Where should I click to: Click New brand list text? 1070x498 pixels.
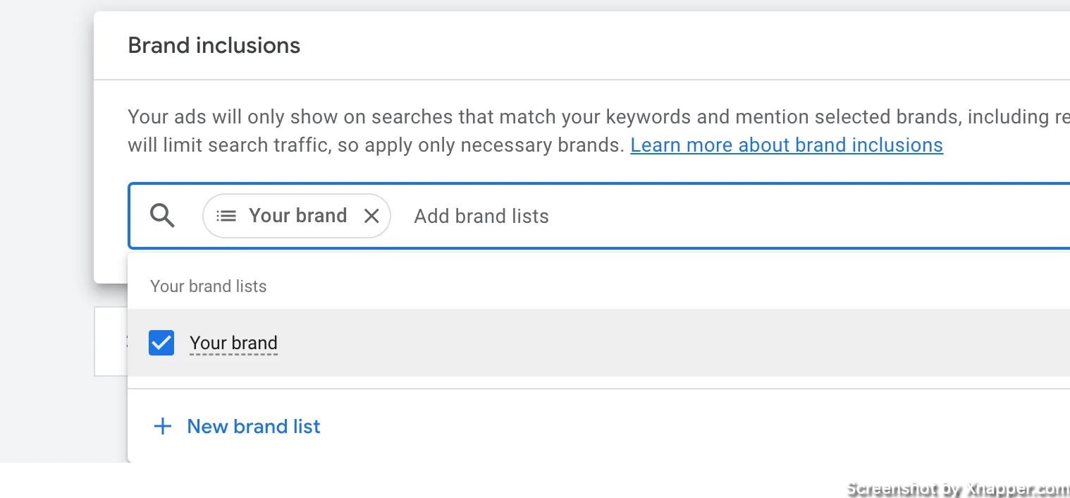click(254, 426)
